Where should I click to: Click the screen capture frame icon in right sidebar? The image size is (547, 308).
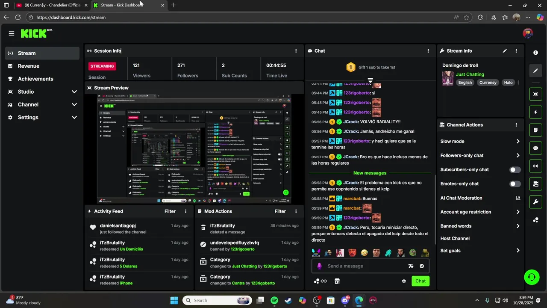[x=535, y=94]
